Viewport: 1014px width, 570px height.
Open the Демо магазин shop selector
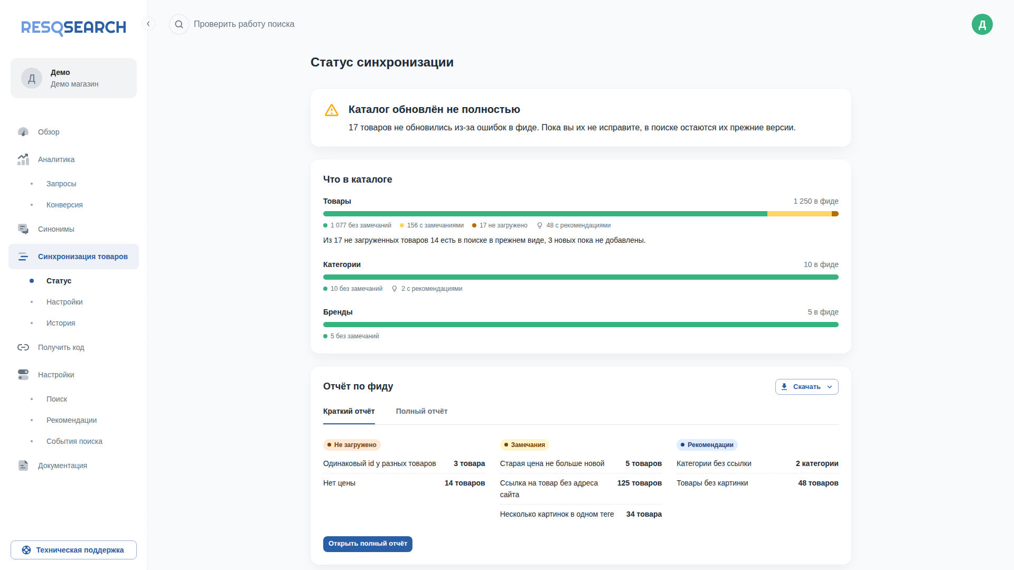coord(73,78)
